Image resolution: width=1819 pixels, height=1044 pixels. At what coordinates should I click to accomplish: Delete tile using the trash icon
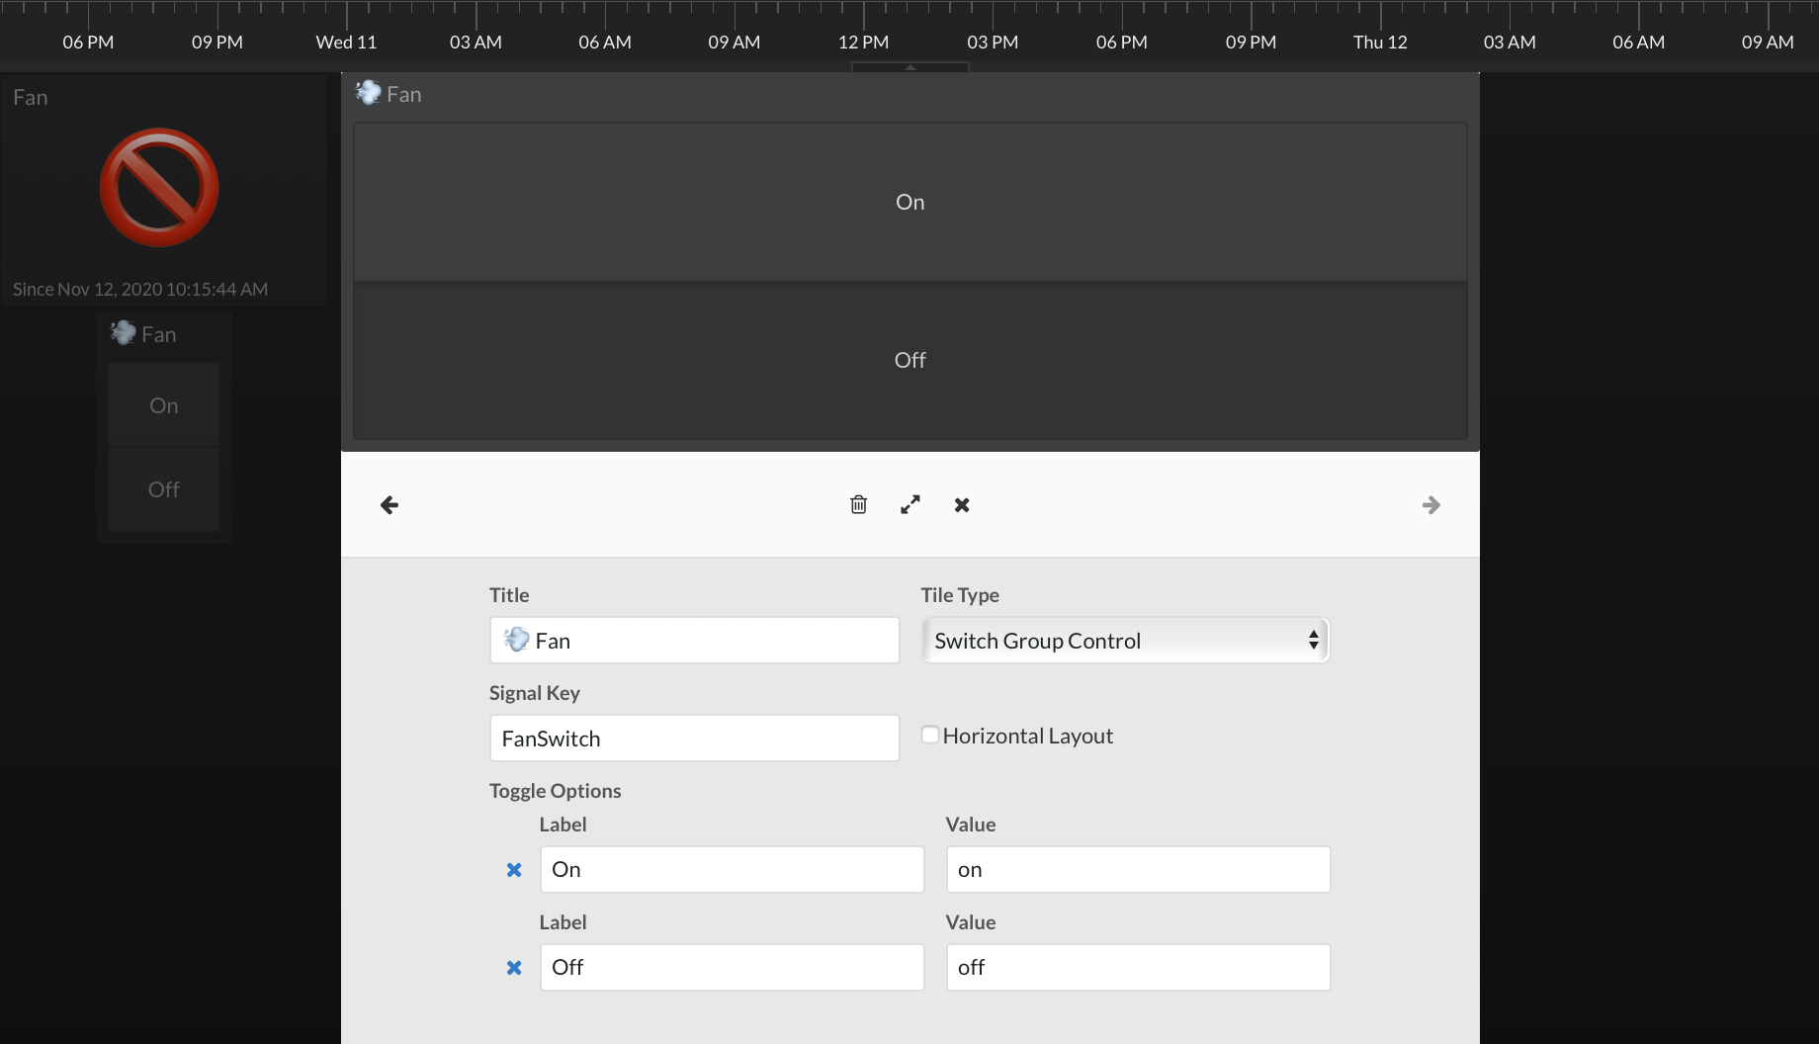859,505
